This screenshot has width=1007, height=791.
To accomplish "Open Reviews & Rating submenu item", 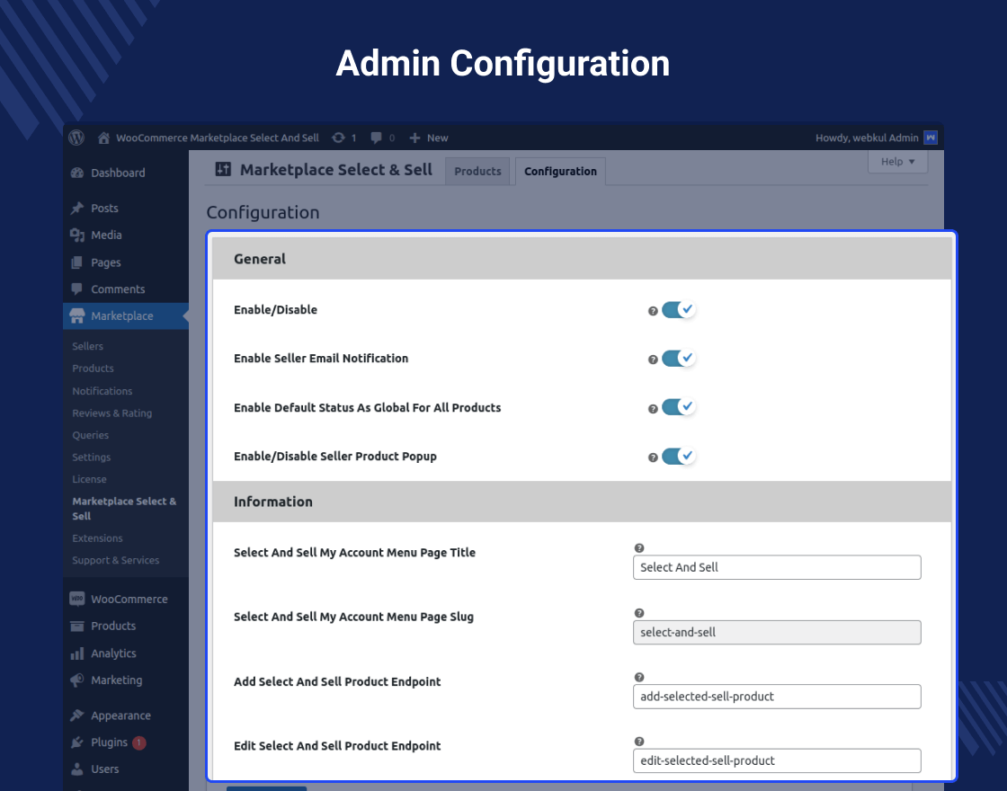I will pyautogui.click(x=112, y=413).
